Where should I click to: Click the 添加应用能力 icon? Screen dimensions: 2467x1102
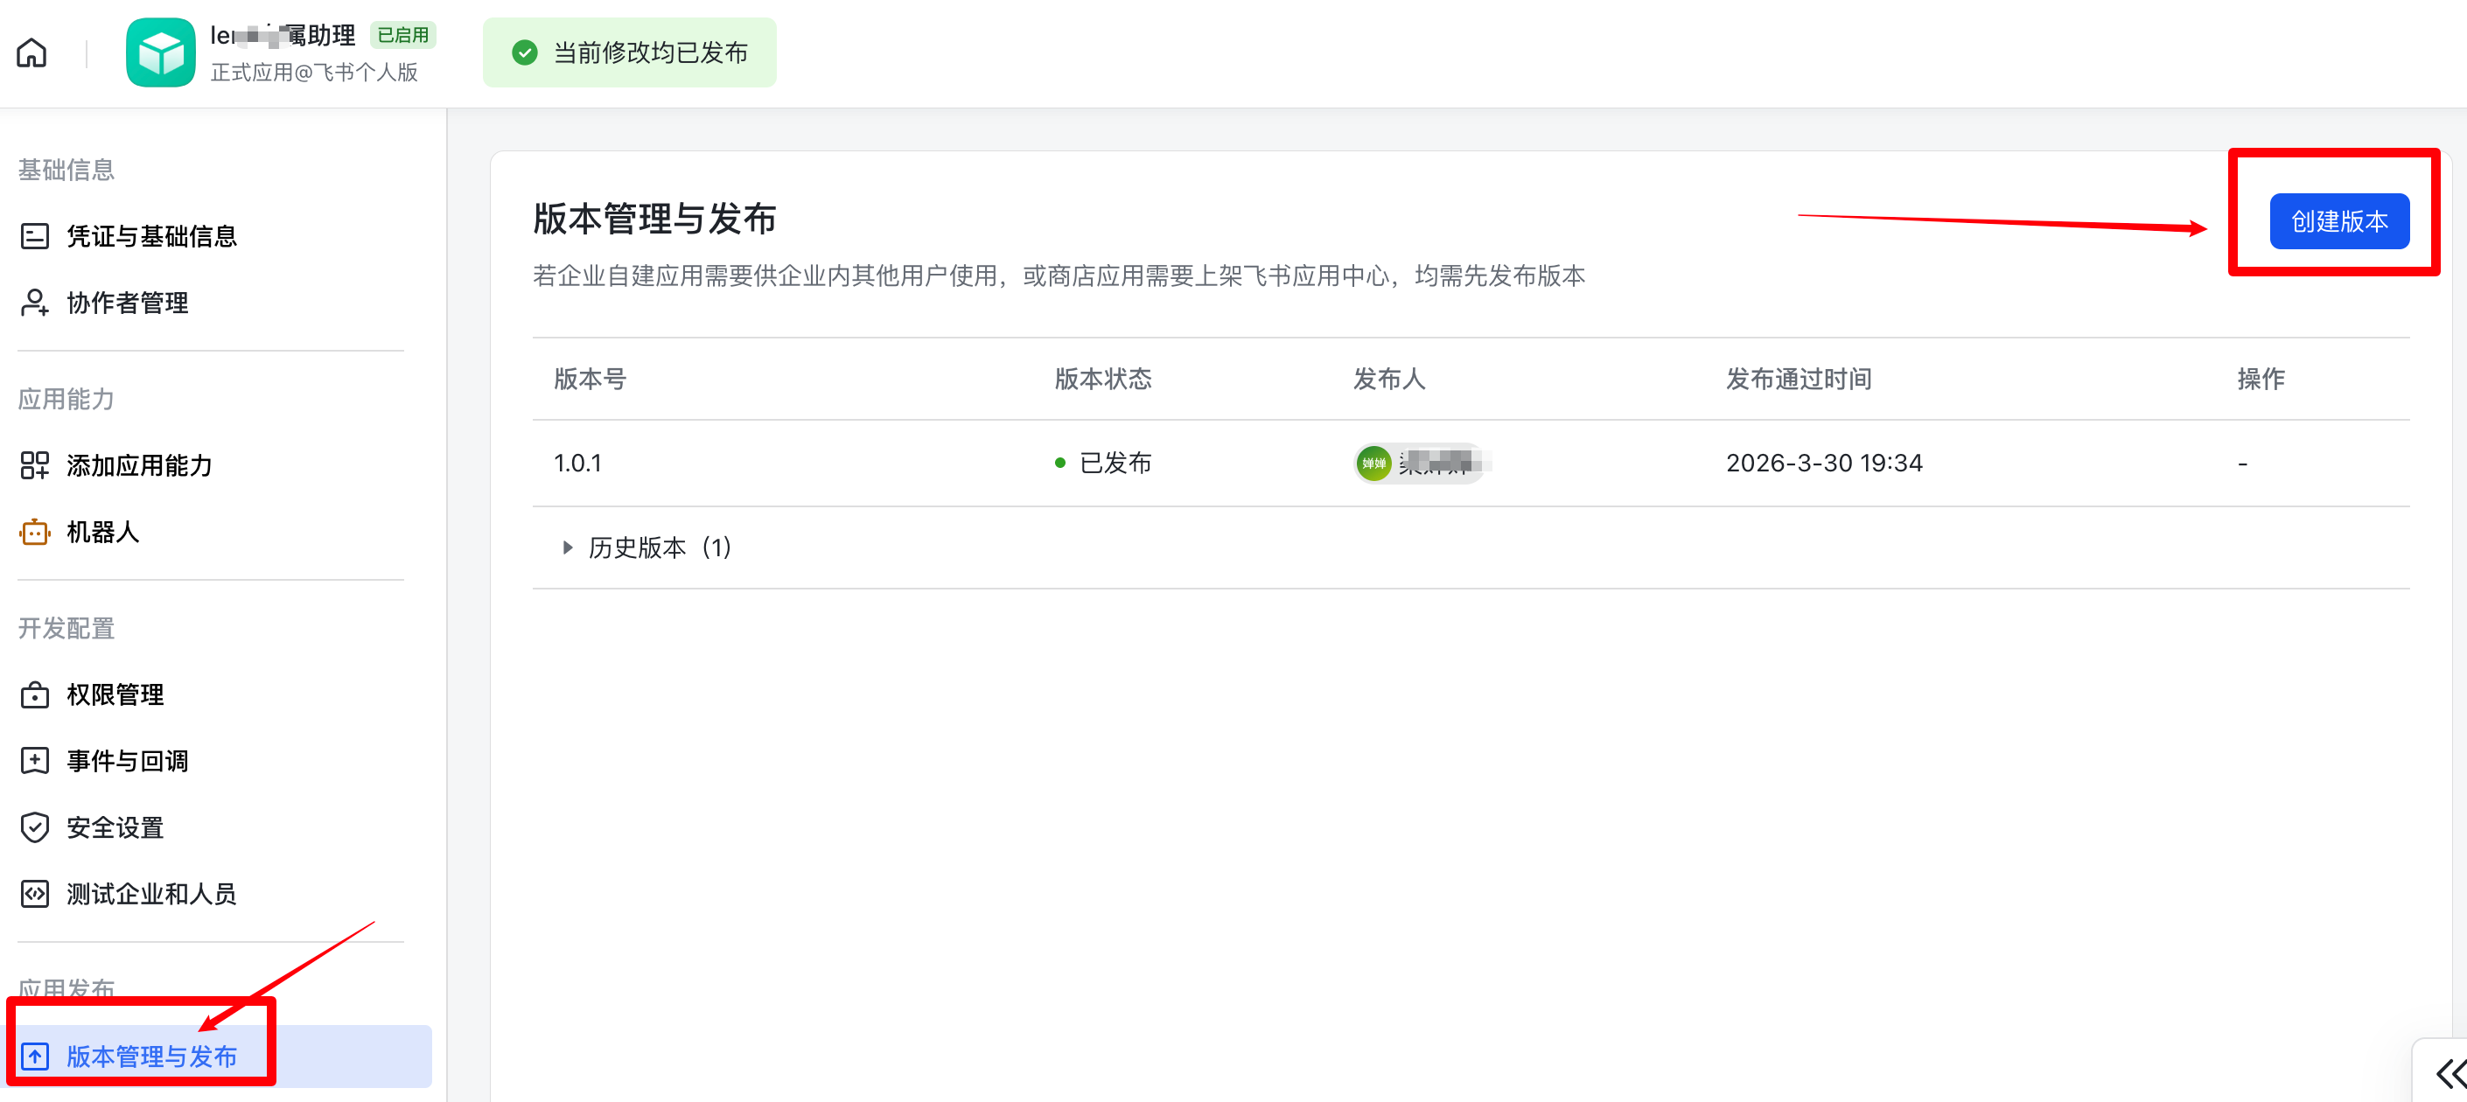pyautogui.click(x=34, y=466)
